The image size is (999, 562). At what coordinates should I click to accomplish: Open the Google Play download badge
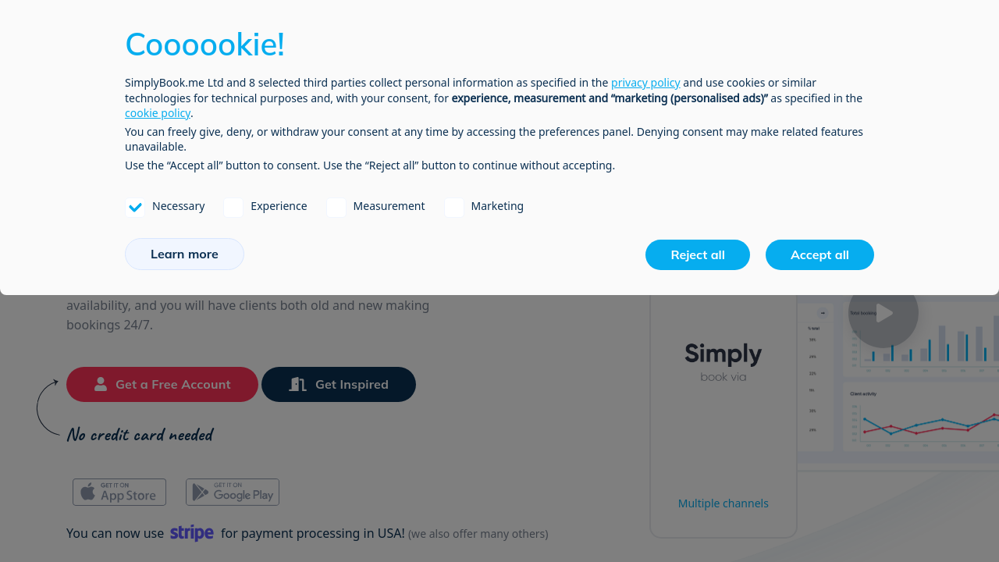(x=233, y=493)
